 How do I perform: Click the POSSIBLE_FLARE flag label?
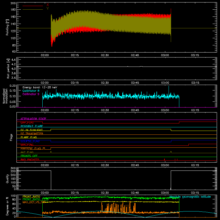[x=32, y=126]
